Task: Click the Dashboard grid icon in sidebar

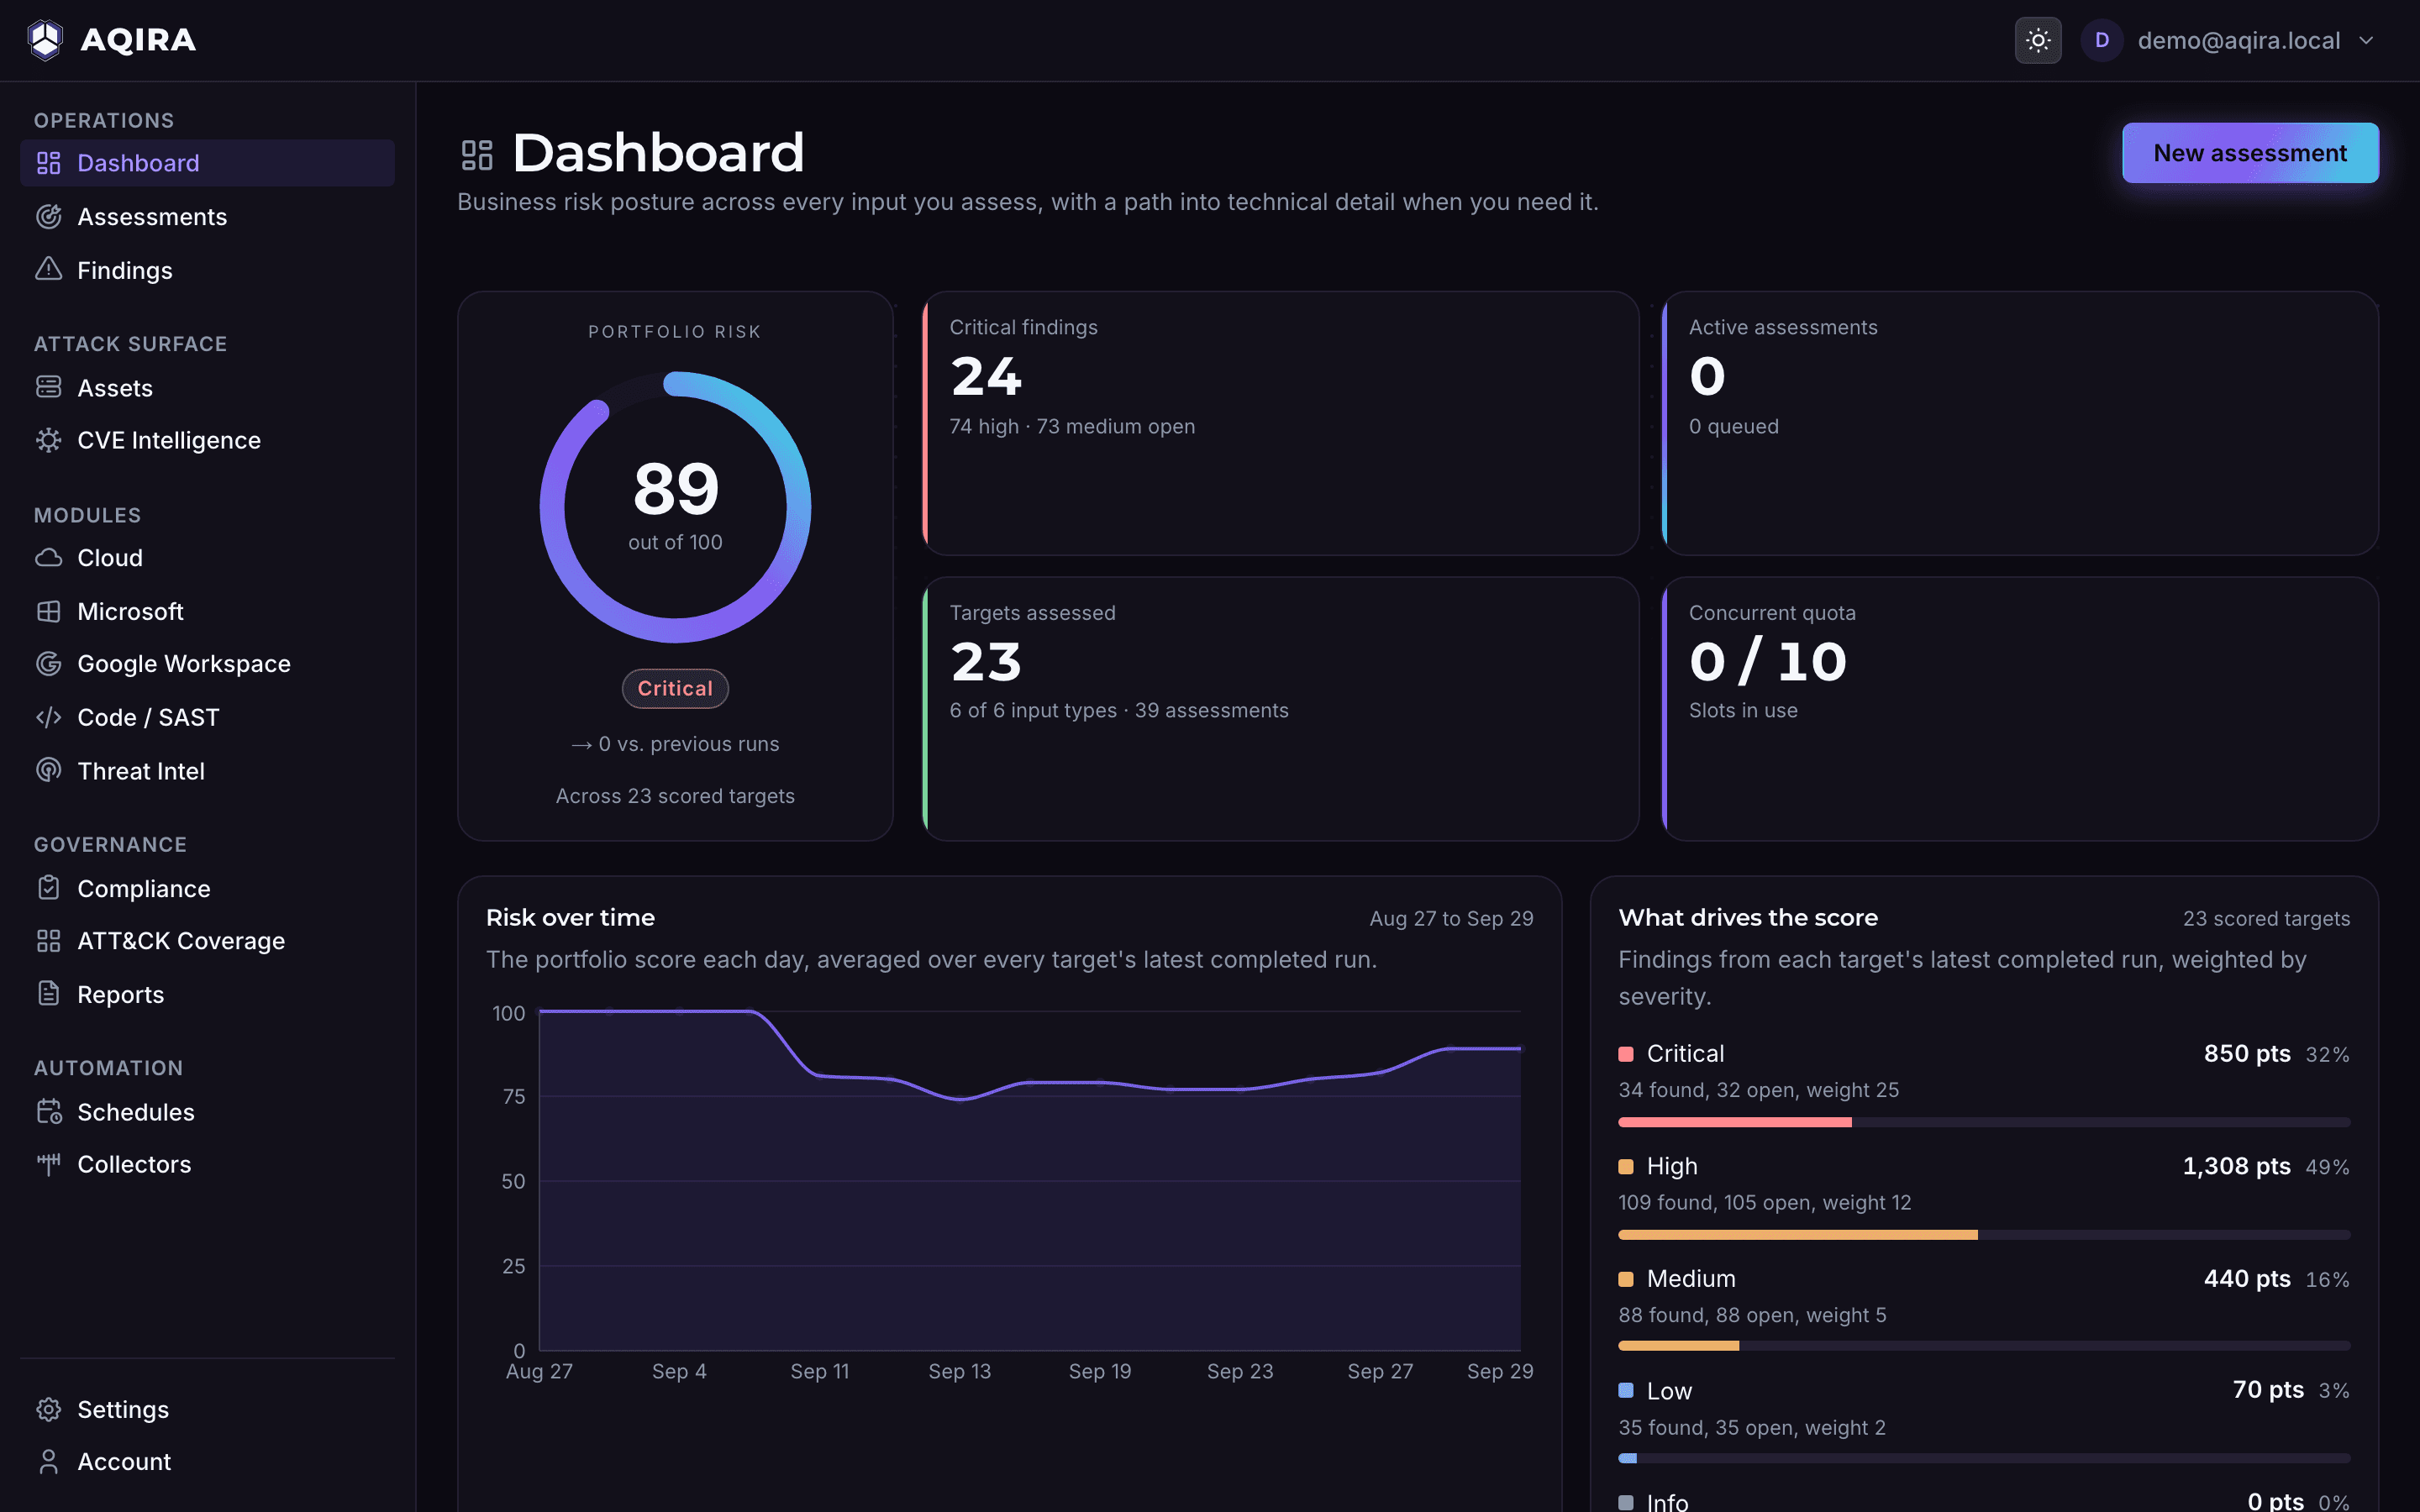Action: 49,163
